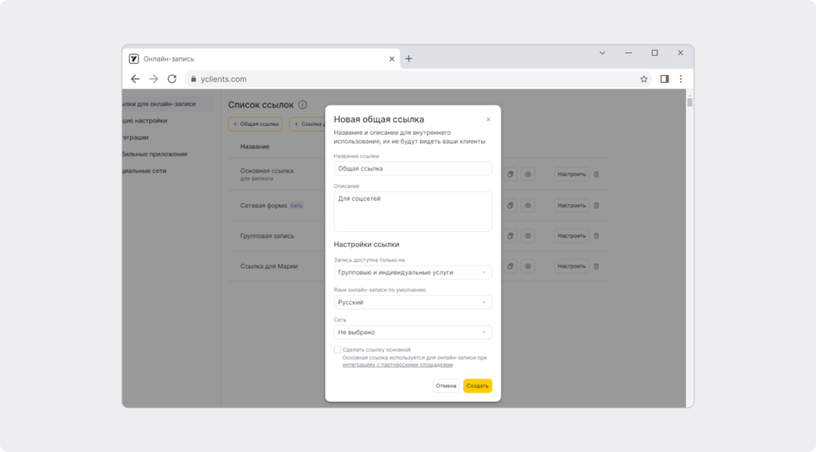Bookmark this page with star icon
Viewport: 816px width, 452px height.
[x=644, y=79]
